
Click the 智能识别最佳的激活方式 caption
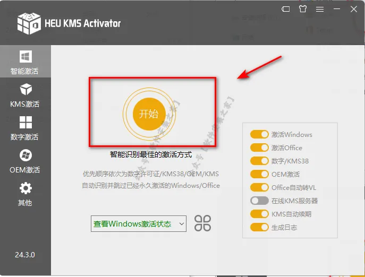[151, 154]
